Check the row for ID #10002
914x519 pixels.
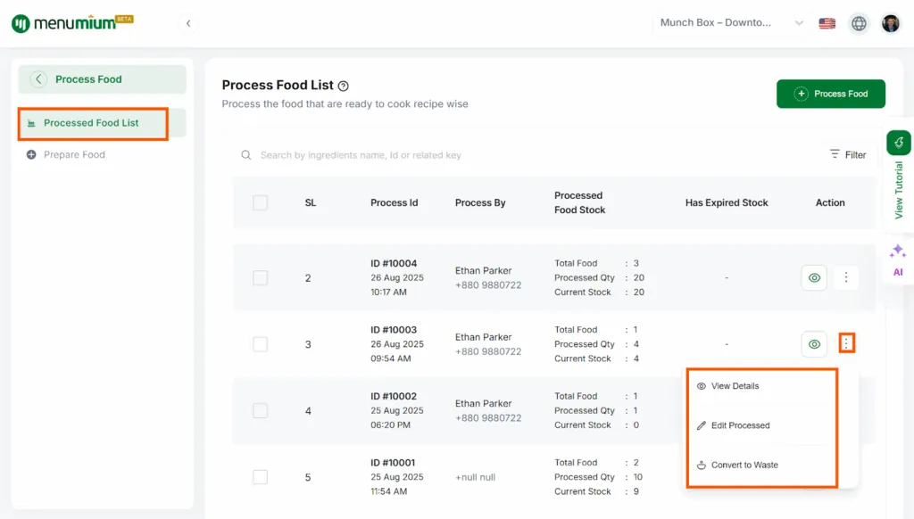pyautogui.click(x=260, y=411)
